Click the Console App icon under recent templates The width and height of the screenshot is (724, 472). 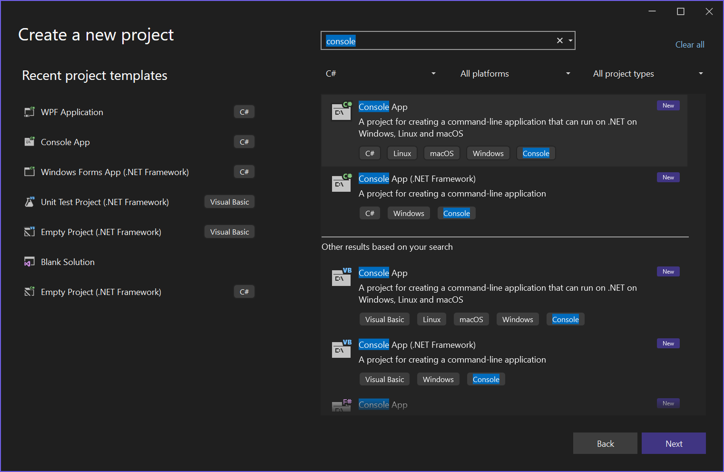coord(29,142)
